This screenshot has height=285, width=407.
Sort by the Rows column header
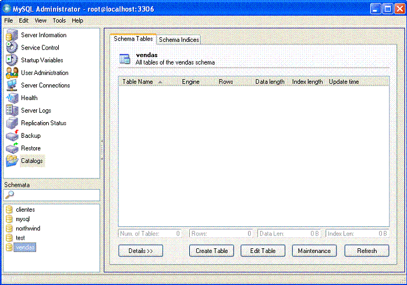(233, 81)
